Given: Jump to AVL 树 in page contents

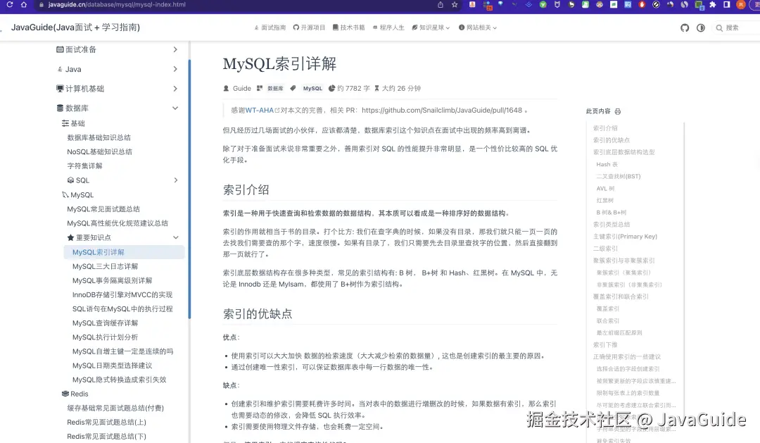Looking at the screenshot, I should 605,188.
